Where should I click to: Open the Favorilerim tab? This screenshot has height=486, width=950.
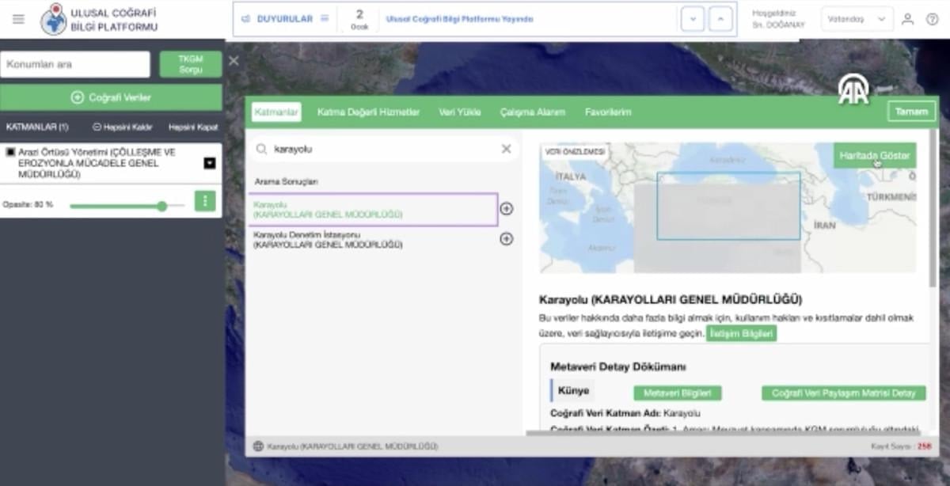coord(608,112)
